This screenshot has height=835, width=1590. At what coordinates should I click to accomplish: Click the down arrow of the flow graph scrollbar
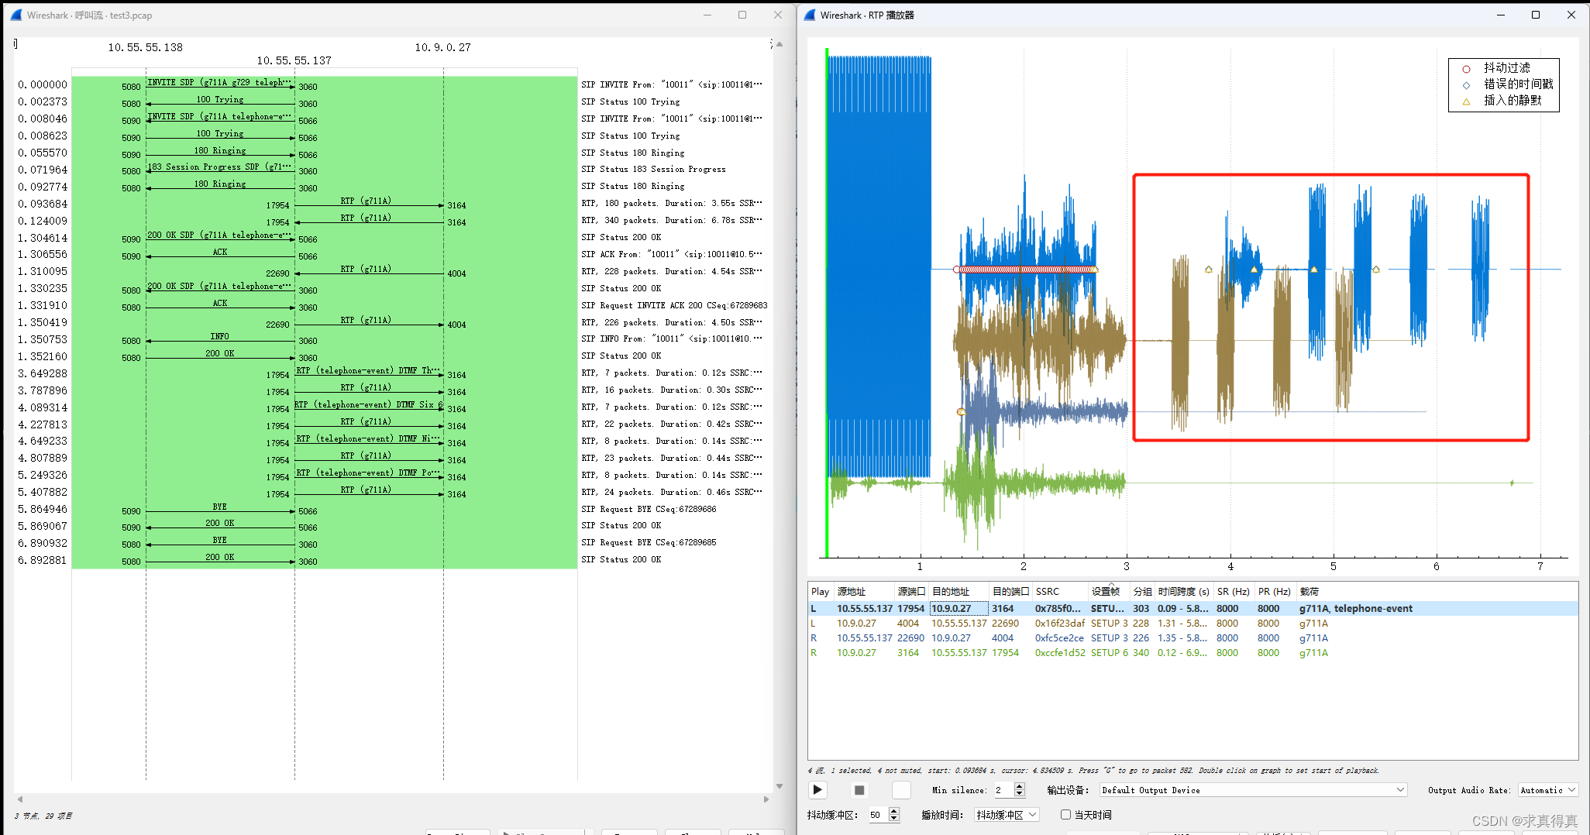(x=780, y=785)
